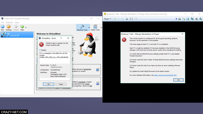Click the fourth VMware toolbar icon before full screen
The height and width of the screenshot is (114, 203).
[x=127, y=19]
